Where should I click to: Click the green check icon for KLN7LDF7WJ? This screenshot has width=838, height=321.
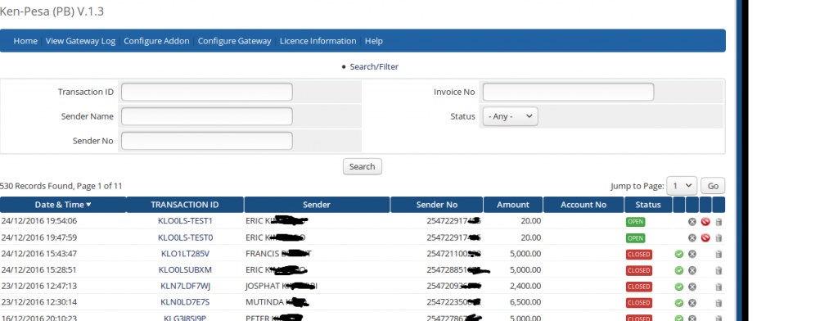click(679, 287)
